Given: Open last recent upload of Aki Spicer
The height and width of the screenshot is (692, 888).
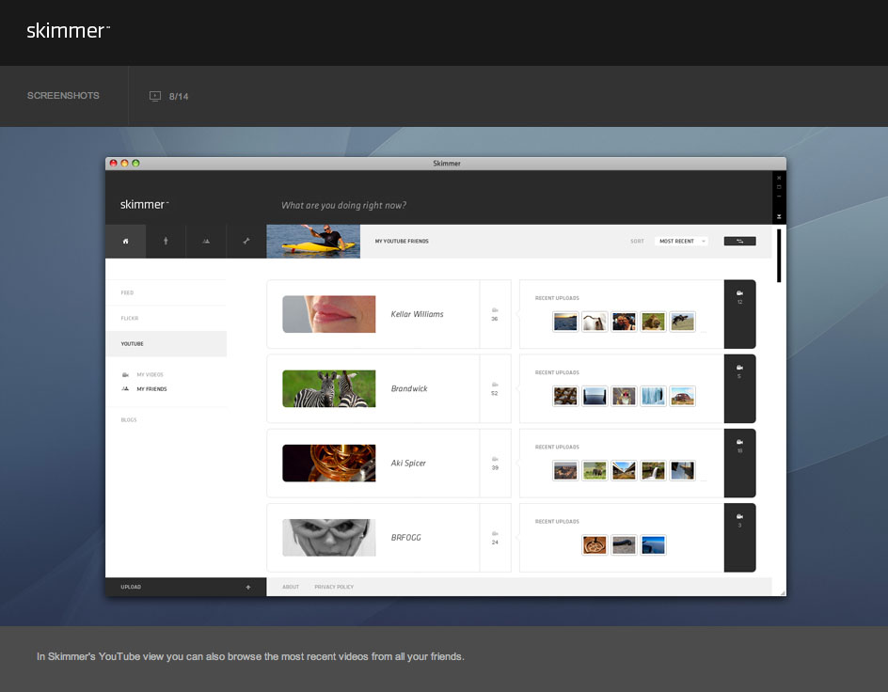Looking at the screenshot, I should tap(682, 470).
